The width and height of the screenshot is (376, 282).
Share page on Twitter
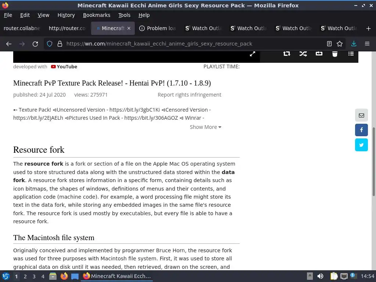(x=361, y=145)
